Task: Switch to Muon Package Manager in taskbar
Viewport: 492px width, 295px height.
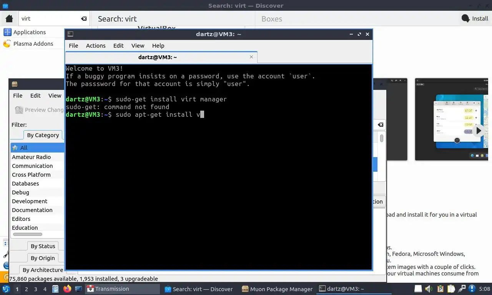Action: (x=278, y=289)
